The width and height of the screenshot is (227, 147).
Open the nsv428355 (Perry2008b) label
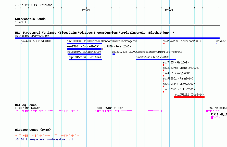click(x=32, y=36)
